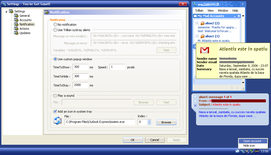Click the Notification tree item icon
Screen dimensions: 271x155
[x=16, y=24]
